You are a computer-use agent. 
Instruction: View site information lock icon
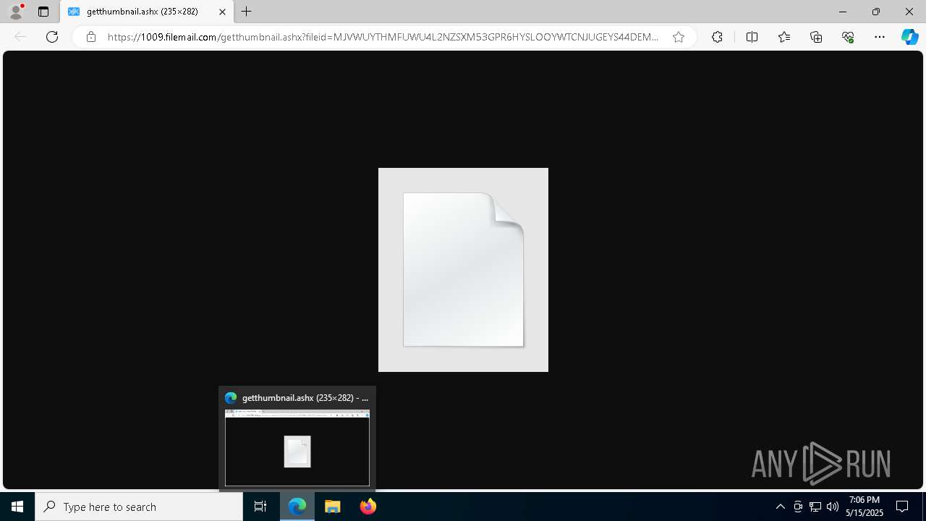[x=90, y=37]
